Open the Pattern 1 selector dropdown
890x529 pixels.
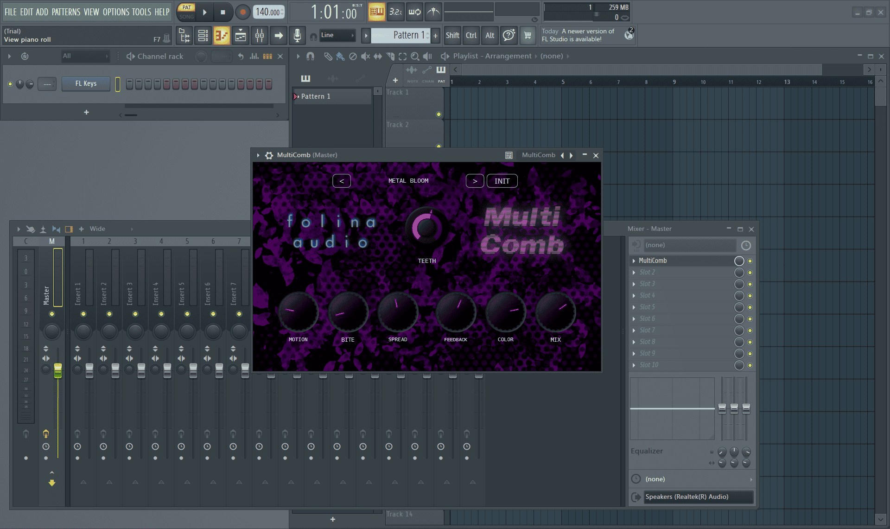[x=400, y=35]
